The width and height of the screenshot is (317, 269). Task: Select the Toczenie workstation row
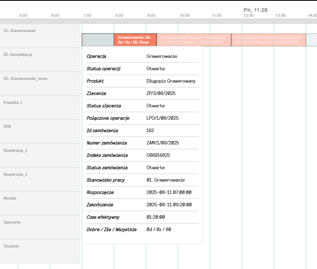[40, 251]
